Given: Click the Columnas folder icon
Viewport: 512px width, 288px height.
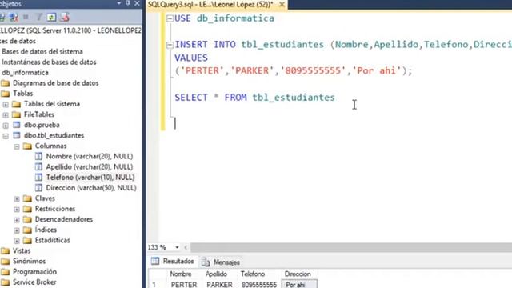Looking at the screenshot, I should 27,146.
